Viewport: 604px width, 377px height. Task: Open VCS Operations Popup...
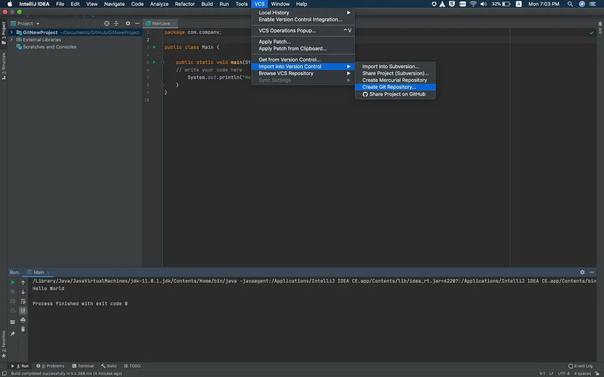click(x=303, y=30)
